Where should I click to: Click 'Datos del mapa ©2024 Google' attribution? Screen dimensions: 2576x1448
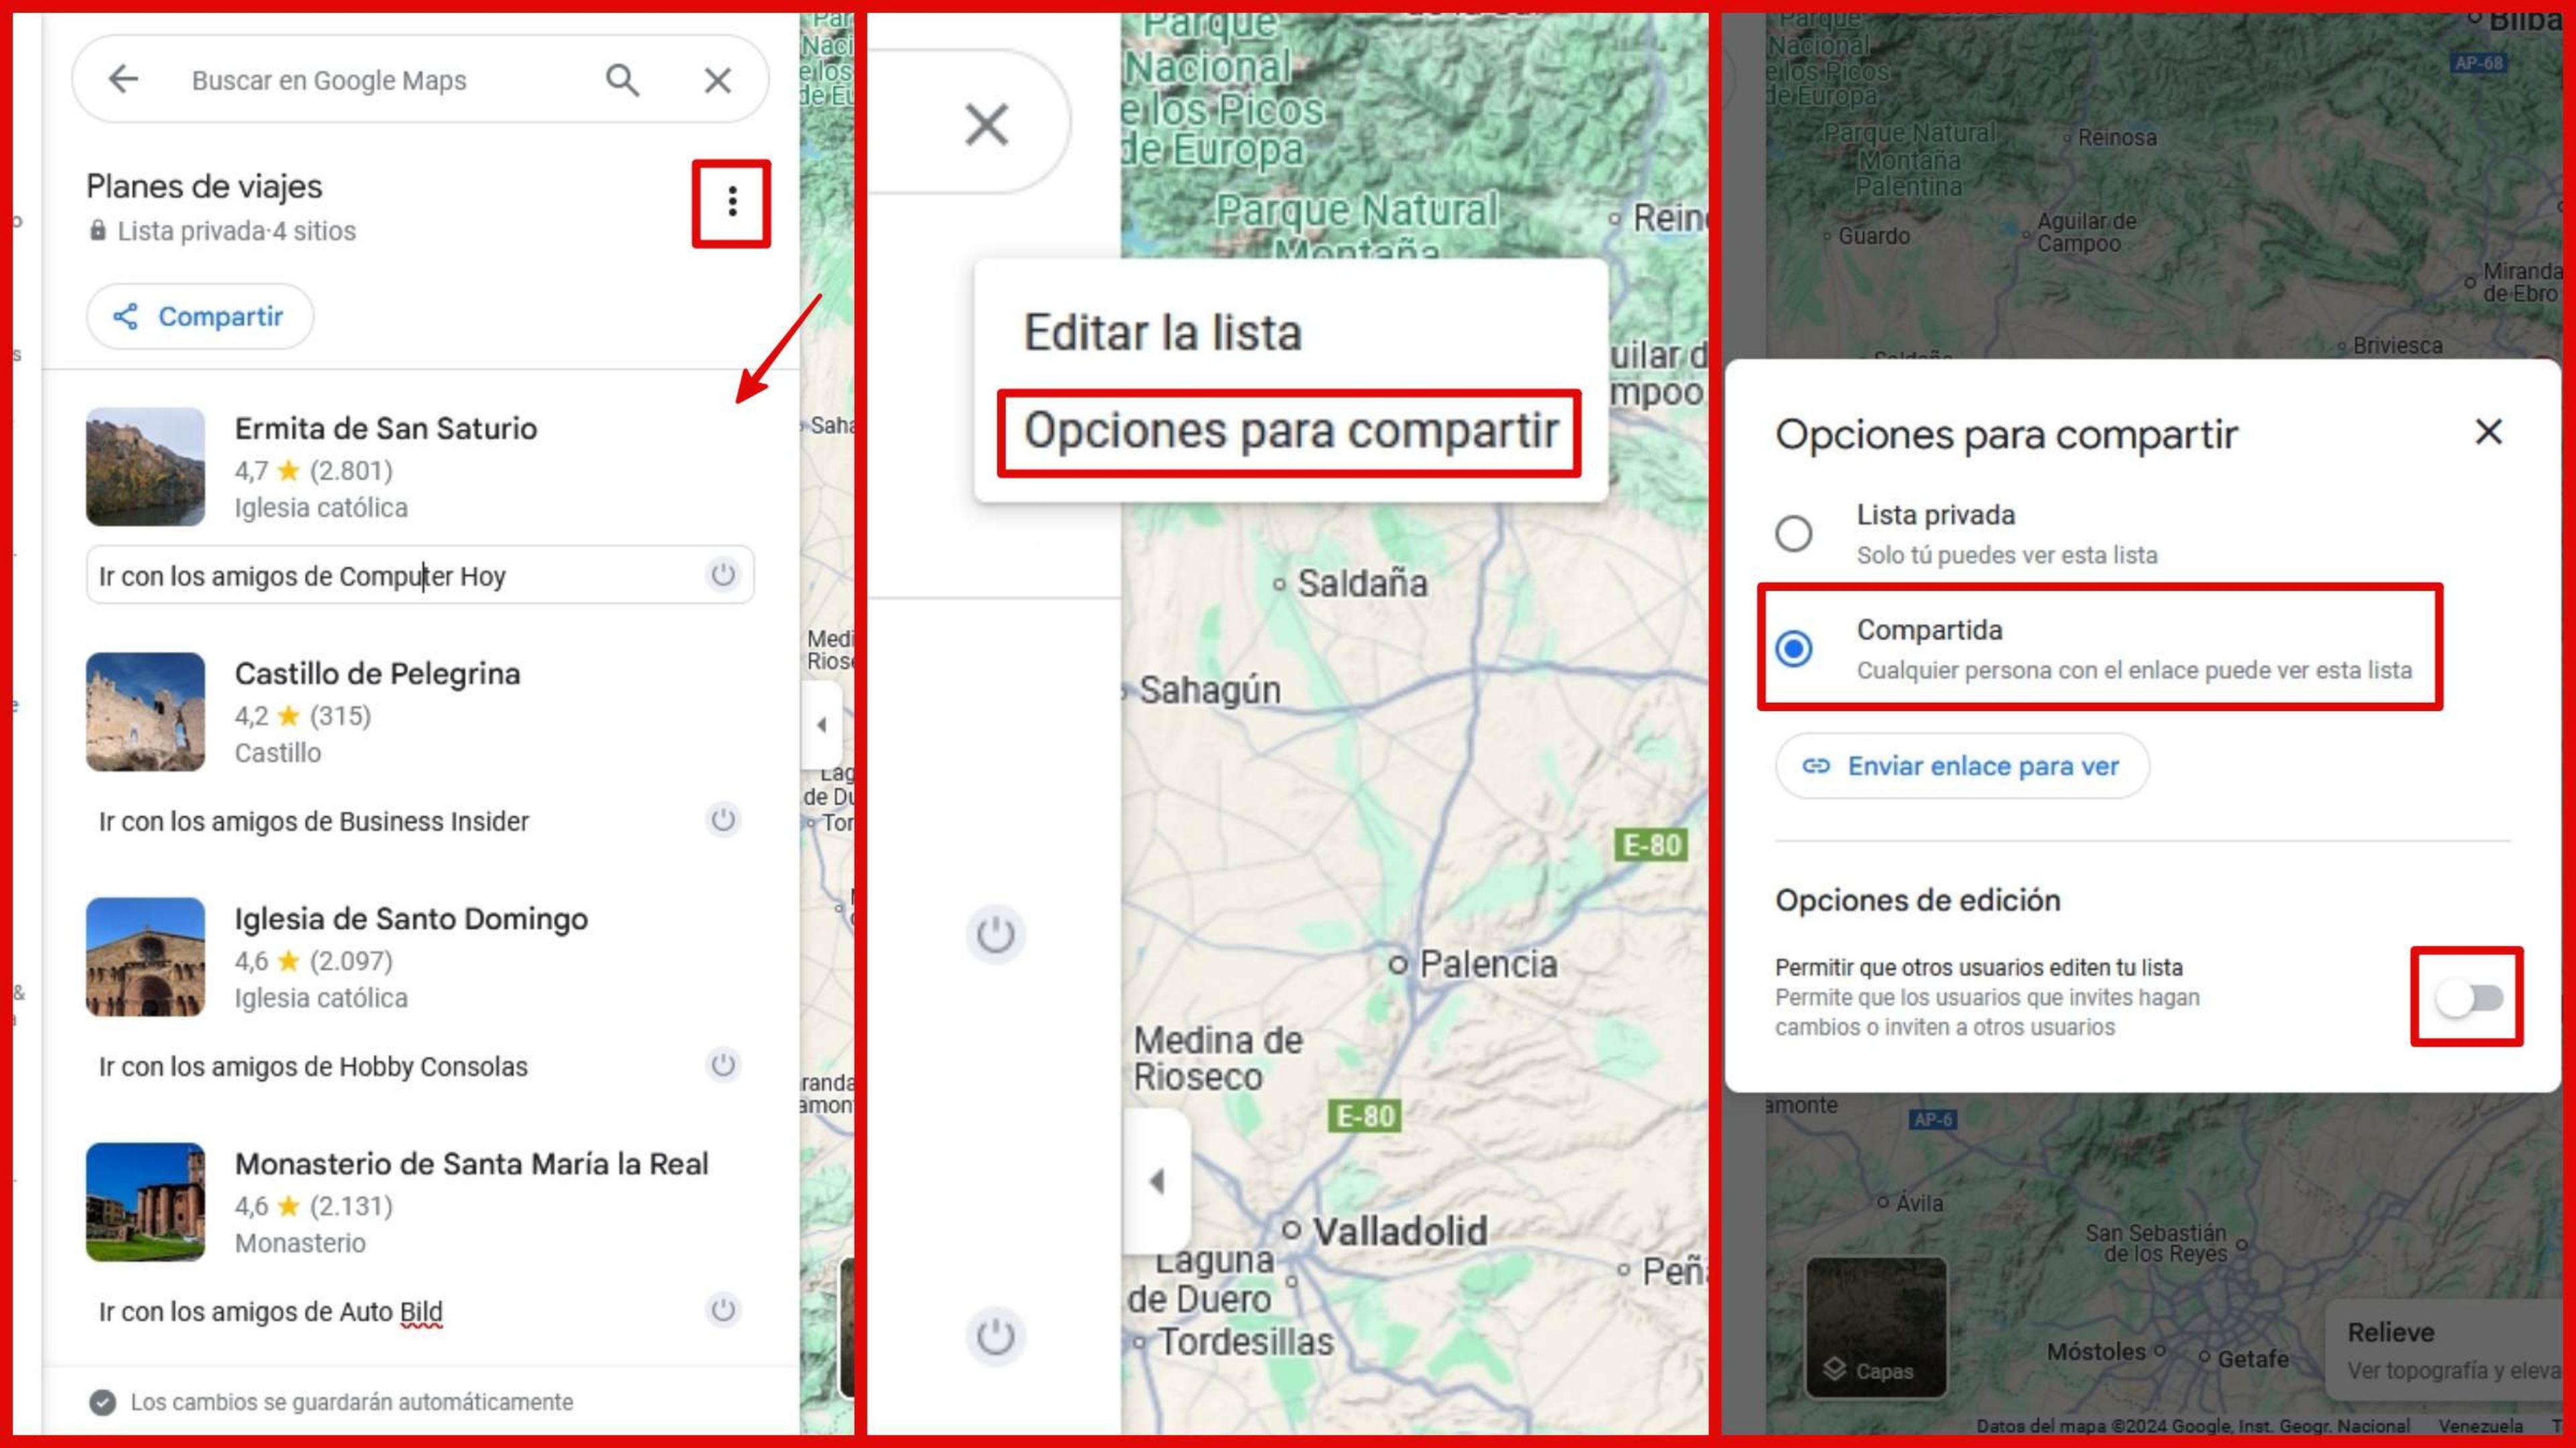click(x=2193, y=1426)
